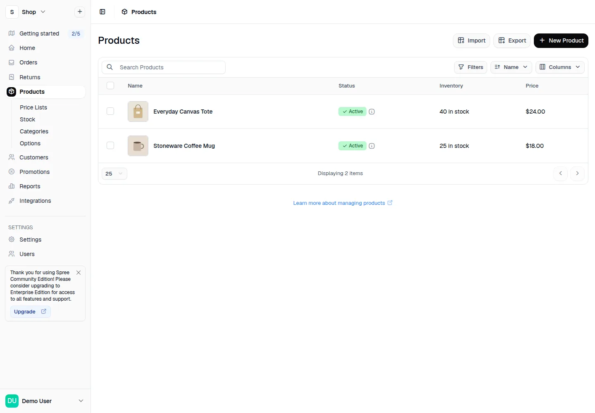This screenshot has height=413, width=595.
Task: Open Stock submenu item
Action: (28, 119)
